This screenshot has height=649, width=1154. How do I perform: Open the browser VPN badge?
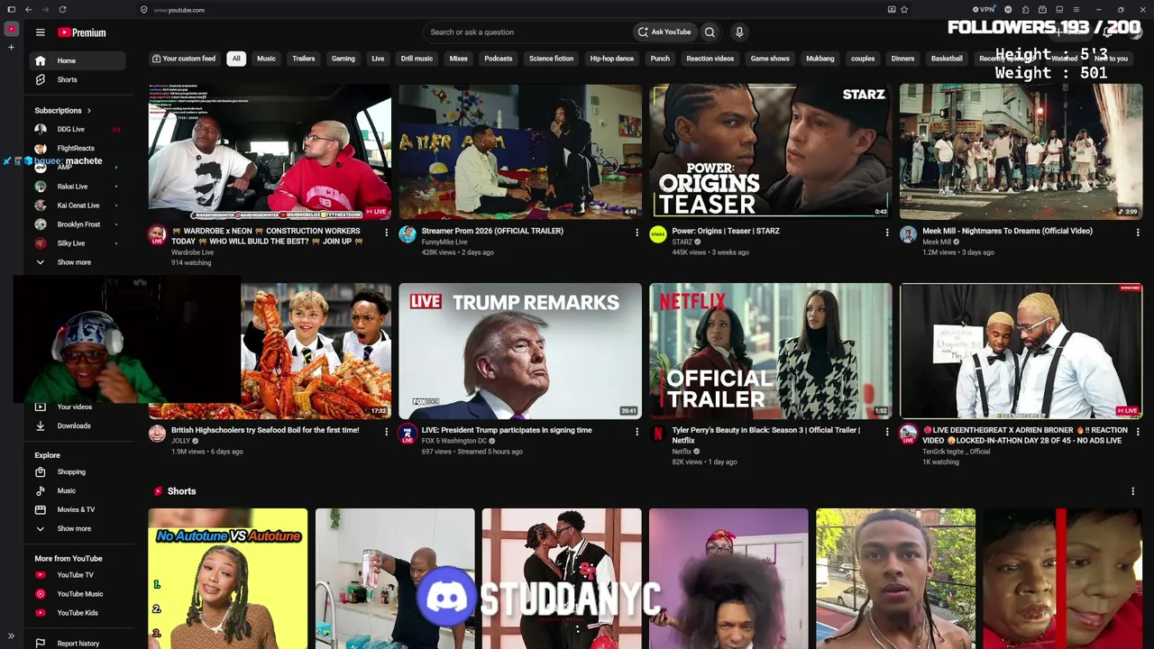[985, 10]
